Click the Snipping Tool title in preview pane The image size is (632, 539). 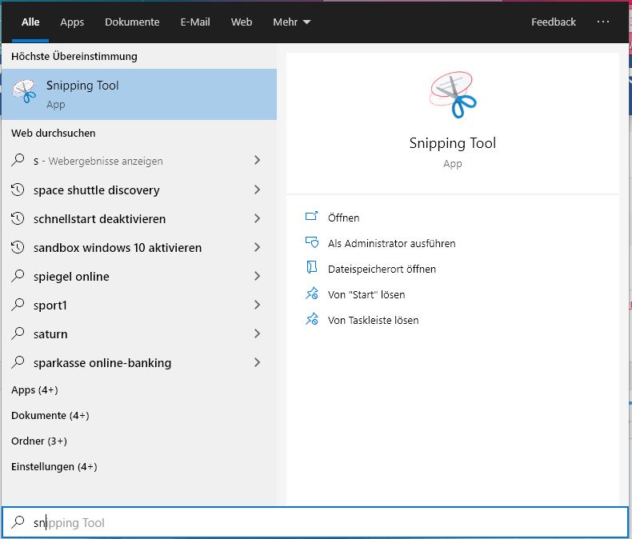pyautogui.click(x=453, y=143)
